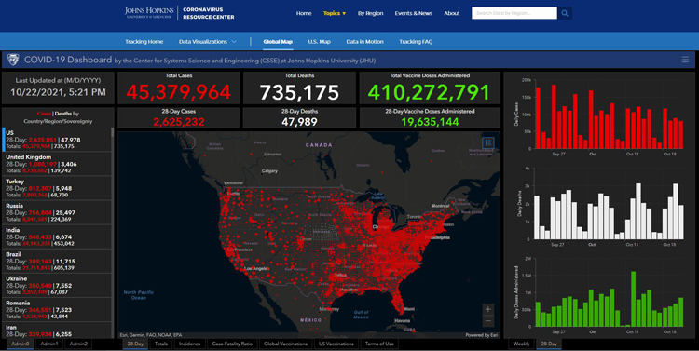Focus the Search Data by Region field

[x=514, y=13]
